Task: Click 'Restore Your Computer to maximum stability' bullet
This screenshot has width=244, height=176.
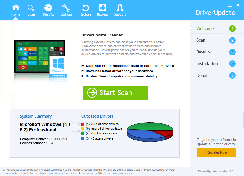Action: coord(121,76)
